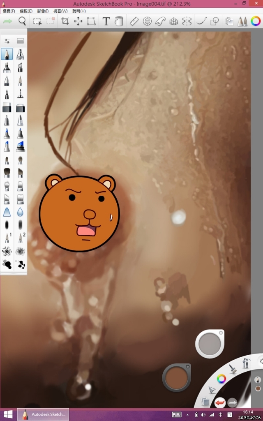Click the brown Color puck
The image size is (263, 421).
177,377
